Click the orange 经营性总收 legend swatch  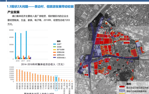[x=54, y=52]
